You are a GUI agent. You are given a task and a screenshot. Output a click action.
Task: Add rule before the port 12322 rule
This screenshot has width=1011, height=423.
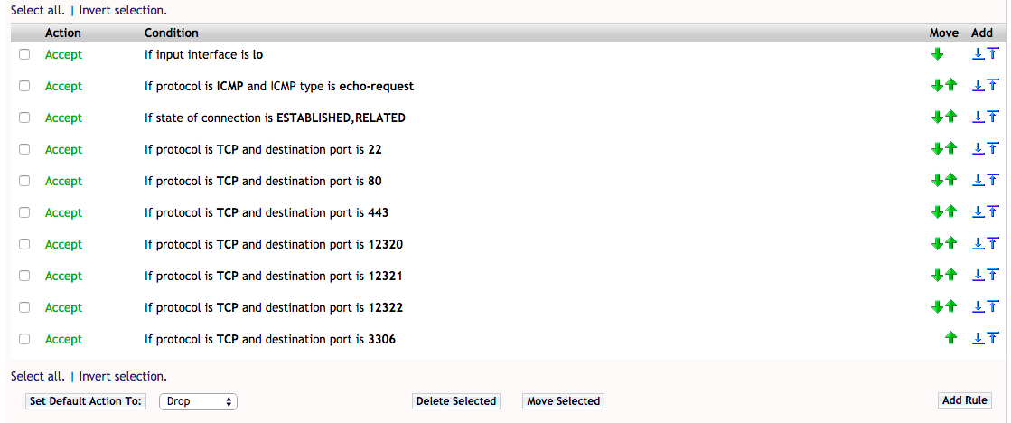[x=991, y=307]
